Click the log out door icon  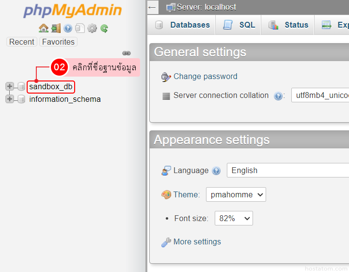pyautogui.click(x=56, y=28)
